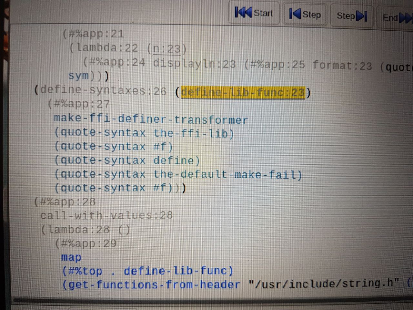This screenshot has width=413, height=310.
Task: Click the displayln:23 identifier
Action: [194, 63]
